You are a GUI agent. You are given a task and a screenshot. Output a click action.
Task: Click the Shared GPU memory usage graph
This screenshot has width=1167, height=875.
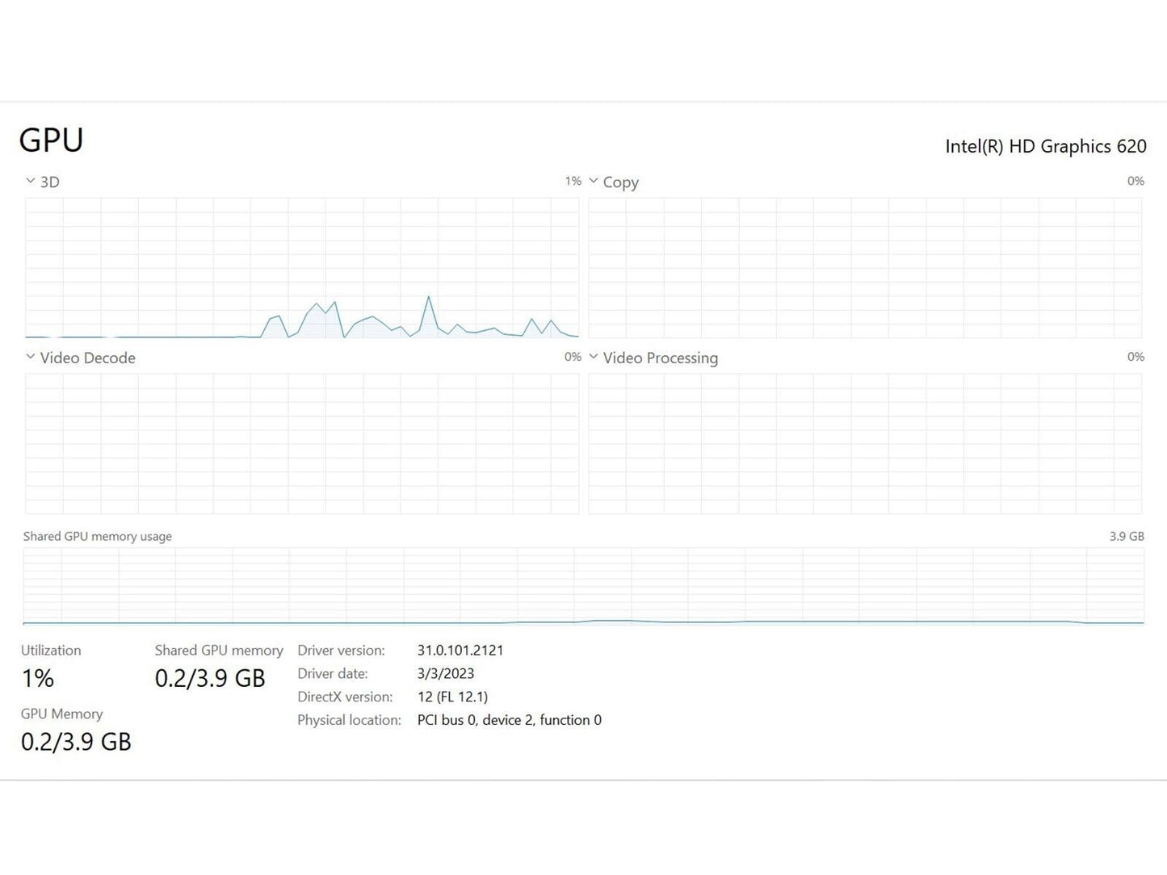583,586
